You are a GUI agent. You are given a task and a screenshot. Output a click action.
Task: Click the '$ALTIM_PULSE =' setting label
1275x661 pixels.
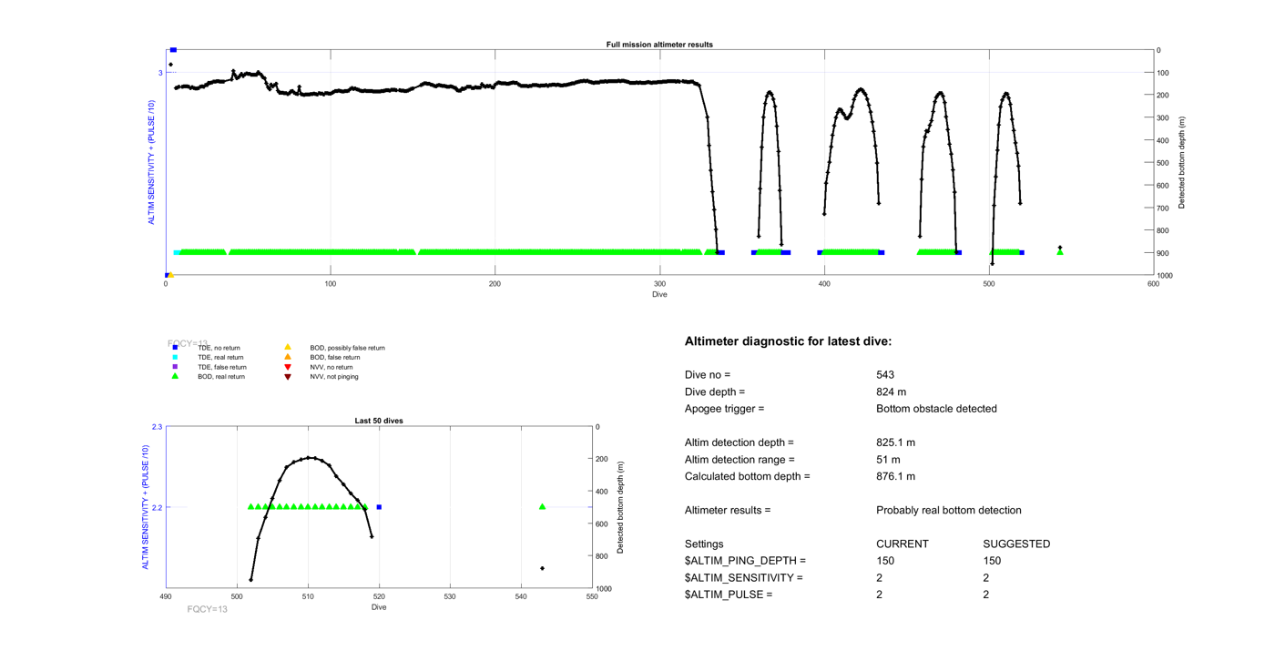coord(729,595)
